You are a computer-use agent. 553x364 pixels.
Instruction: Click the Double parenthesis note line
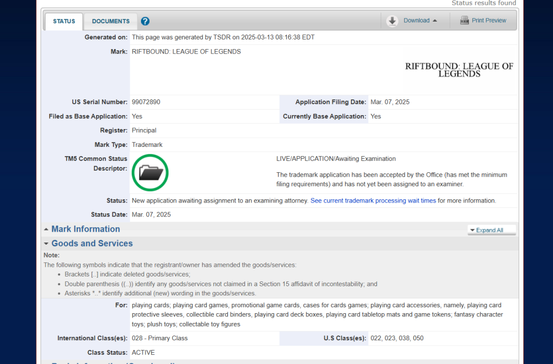pyautogui.click(x=221, y=284)
